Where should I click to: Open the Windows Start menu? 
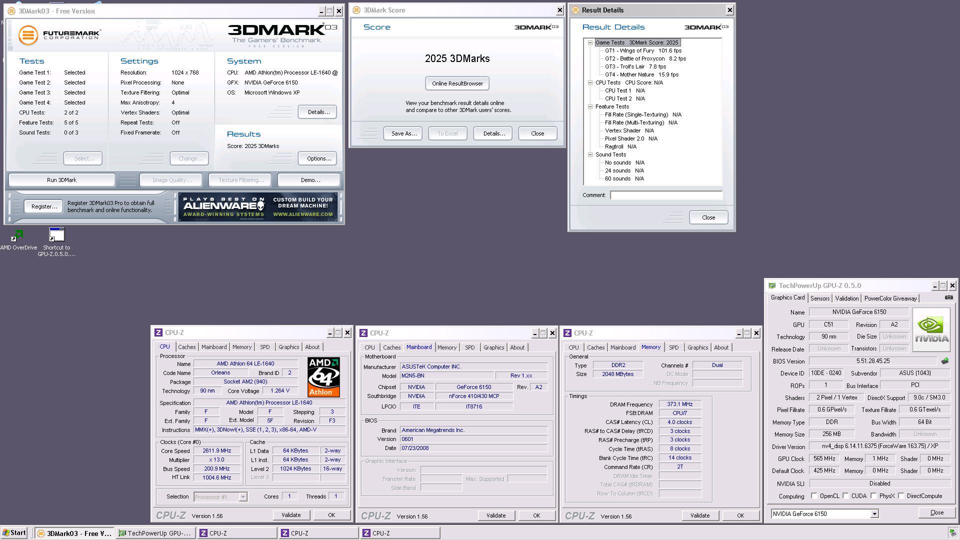[x=14, y=533]
